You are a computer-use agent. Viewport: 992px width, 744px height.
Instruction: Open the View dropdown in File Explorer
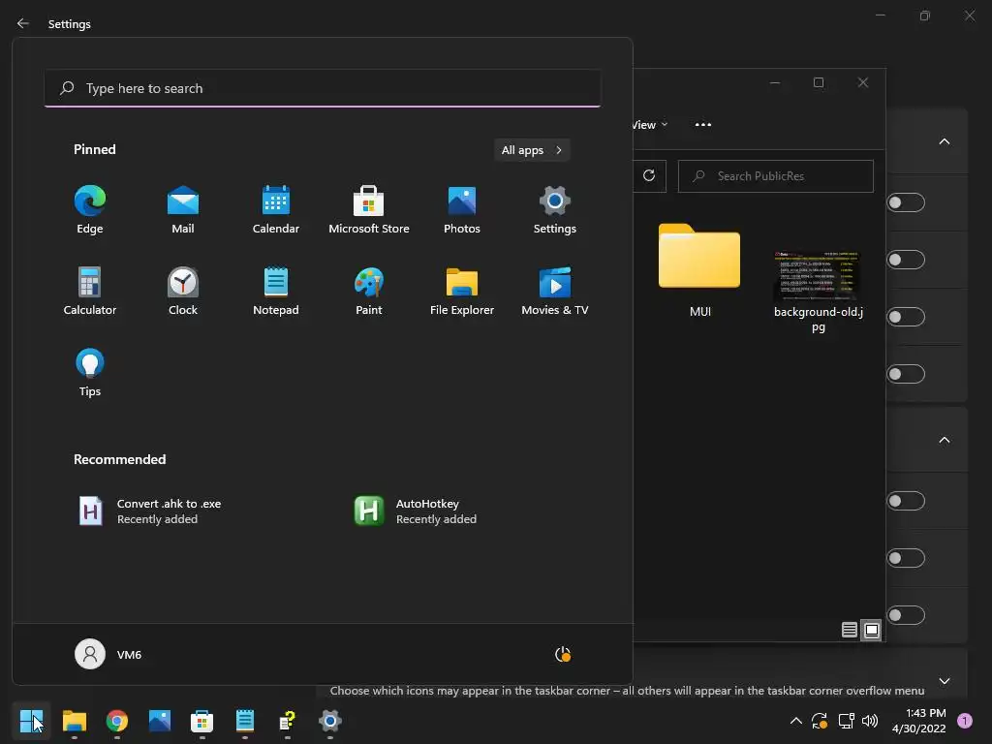tap(650, 125)
